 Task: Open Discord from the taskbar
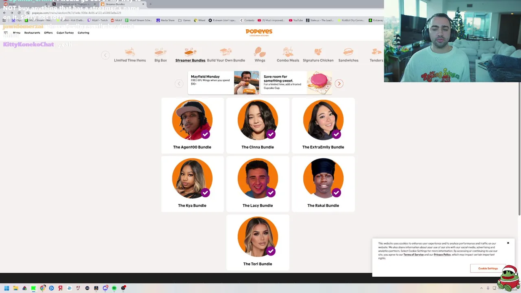(105, 288)
